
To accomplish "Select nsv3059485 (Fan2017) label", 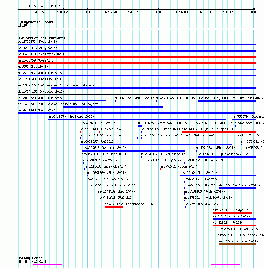I will pyautogui.click(x=203, y=204).
